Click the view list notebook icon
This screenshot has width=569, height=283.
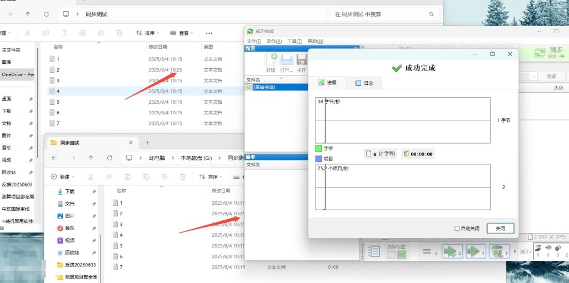coord(375,251)
